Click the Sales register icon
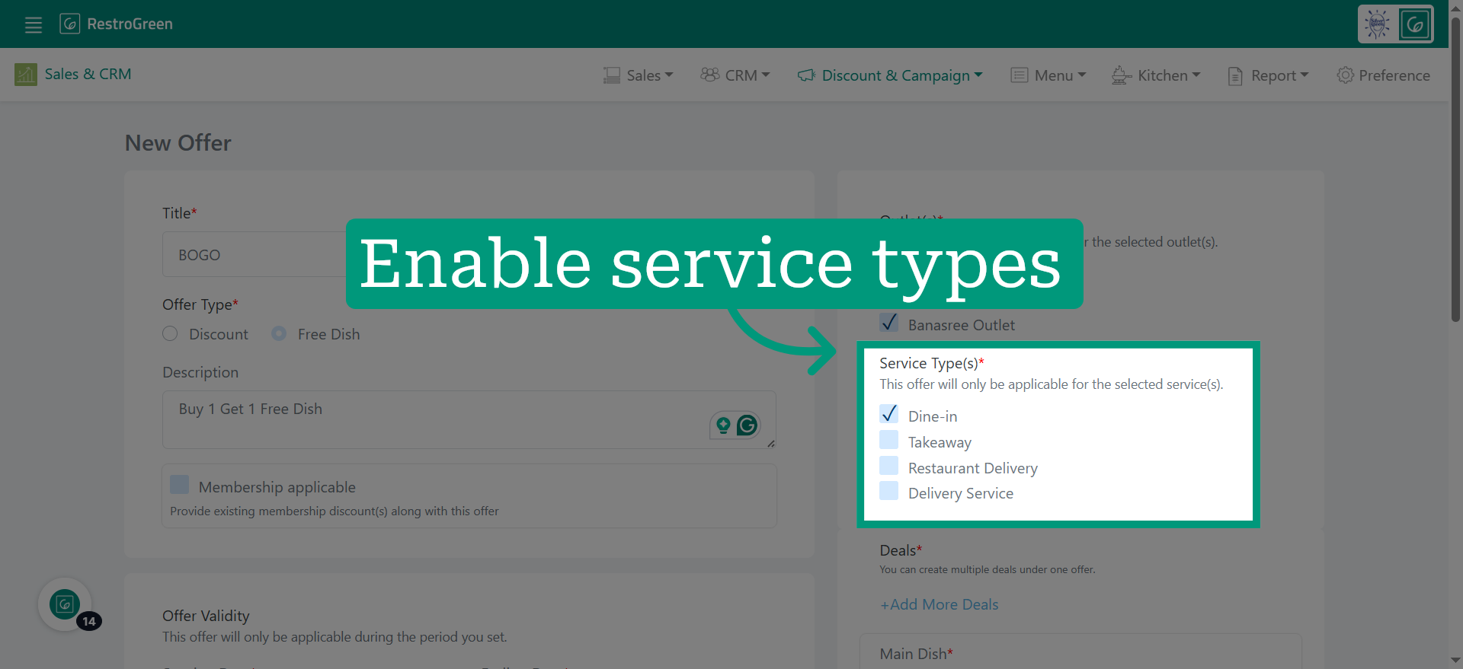 click(x=612, y=75)
